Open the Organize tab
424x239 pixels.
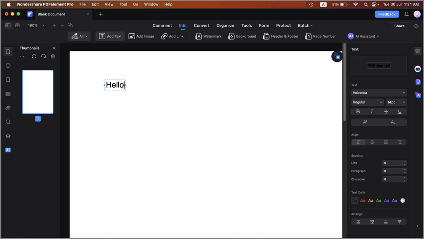point(225,26)
